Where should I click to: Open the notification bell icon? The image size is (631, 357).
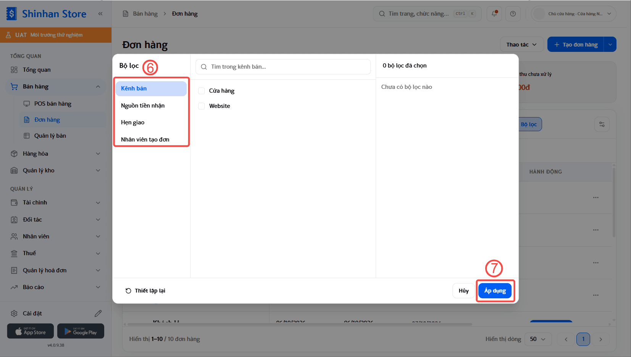[x=494, y=14]
